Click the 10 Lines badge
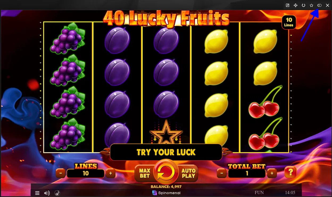 (x=289, y=22)
